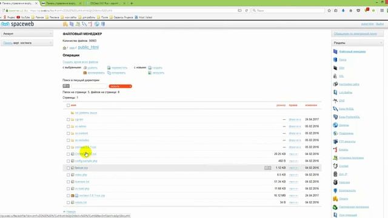Focus the search in current directory field

pyautogui.click(x=89, y=86)
